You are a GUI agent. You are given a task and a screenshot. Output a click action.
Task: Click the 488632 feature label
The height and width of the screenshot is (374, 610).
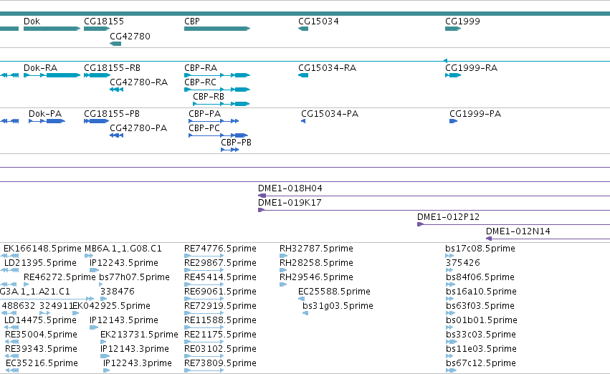coord(19,306)
